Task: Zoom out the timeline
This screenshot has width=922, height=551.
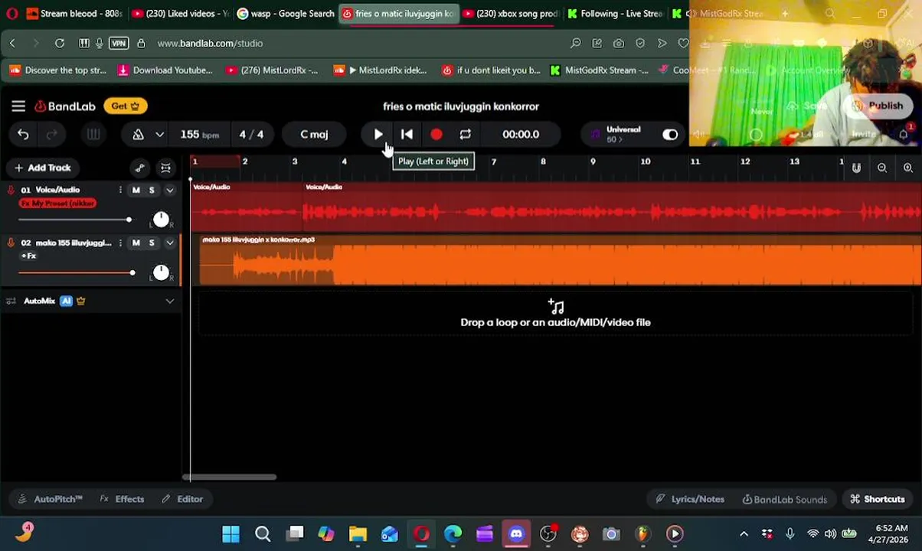Action: point(882,168)
